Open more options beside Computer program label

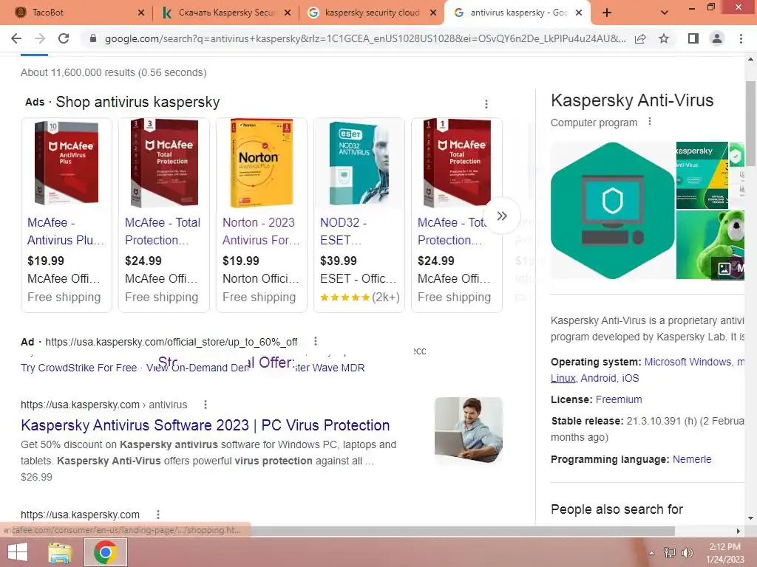pyautogui.click(x=650, y=122)
